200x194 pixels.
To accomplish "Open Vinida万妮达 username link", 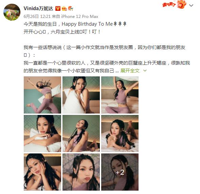I will click(x=38, y=8).
